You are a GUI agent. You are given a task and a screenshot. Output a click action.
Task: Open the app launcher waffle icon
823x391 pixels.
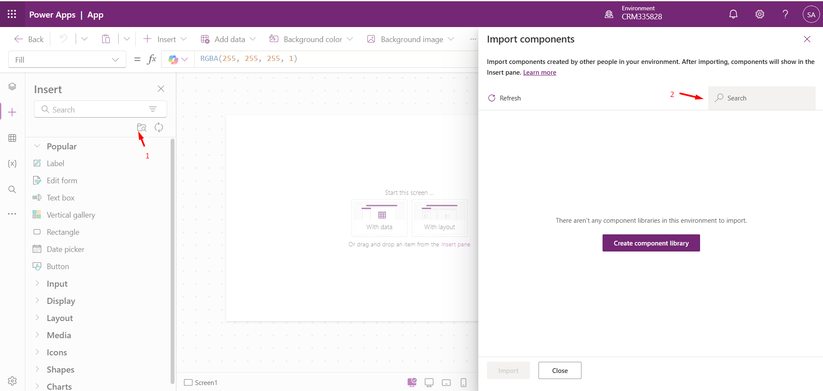(12, 14)
